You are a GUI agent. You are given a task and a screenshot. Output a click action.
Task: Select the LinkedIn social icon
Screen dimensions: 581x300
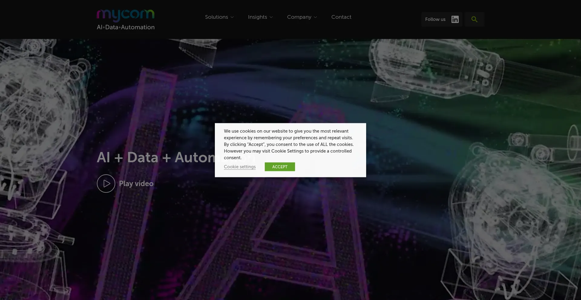455,19
